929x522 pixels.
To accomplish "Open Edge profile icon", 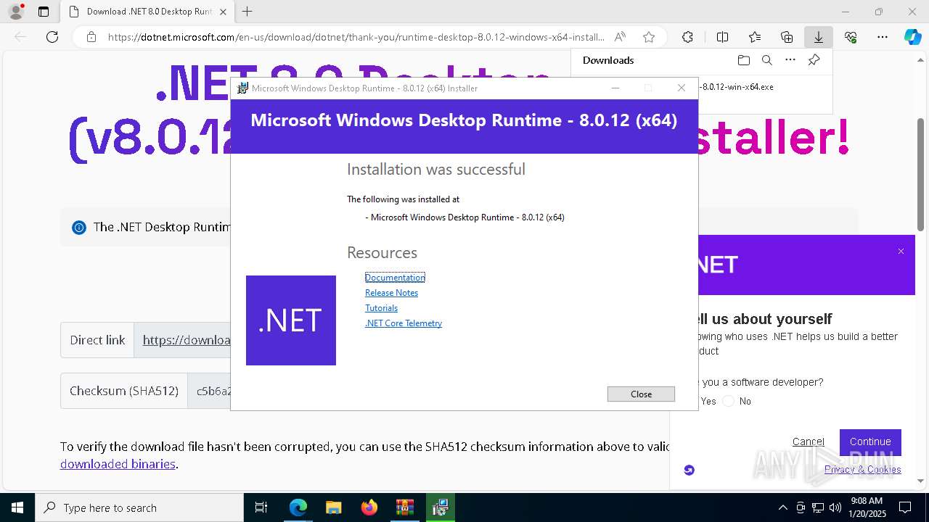I will [16, 12].
